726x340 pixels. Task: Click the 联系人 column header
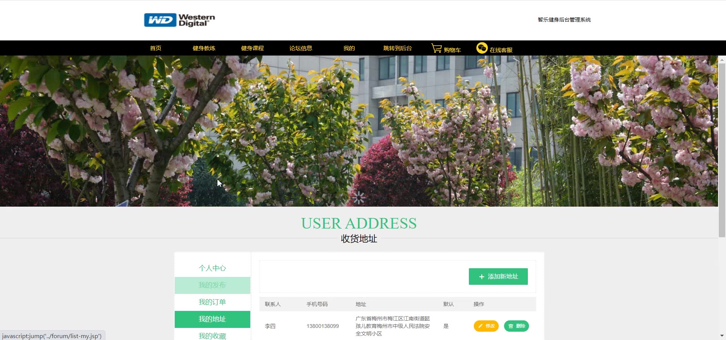273,304
